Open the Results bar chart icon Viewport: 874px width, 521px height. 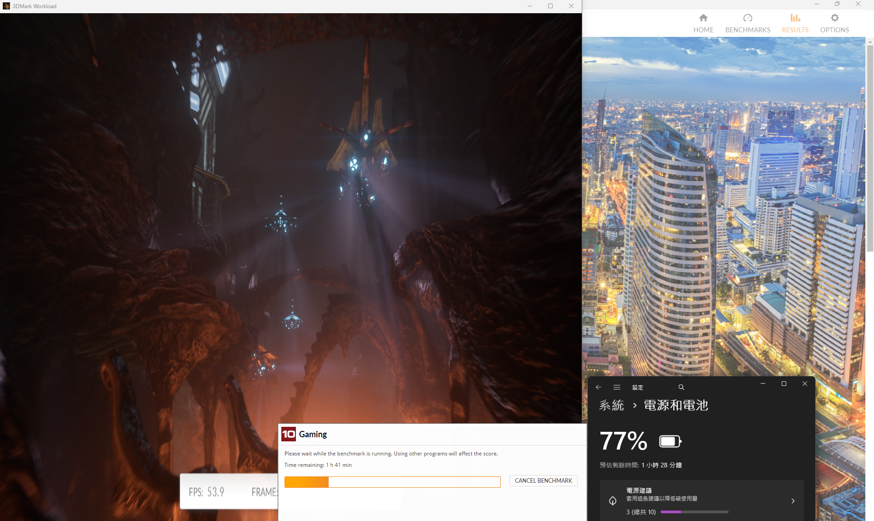coord(795,18)
